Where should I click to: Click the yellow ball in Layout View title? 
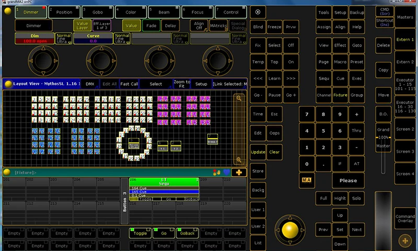(8, 84)
